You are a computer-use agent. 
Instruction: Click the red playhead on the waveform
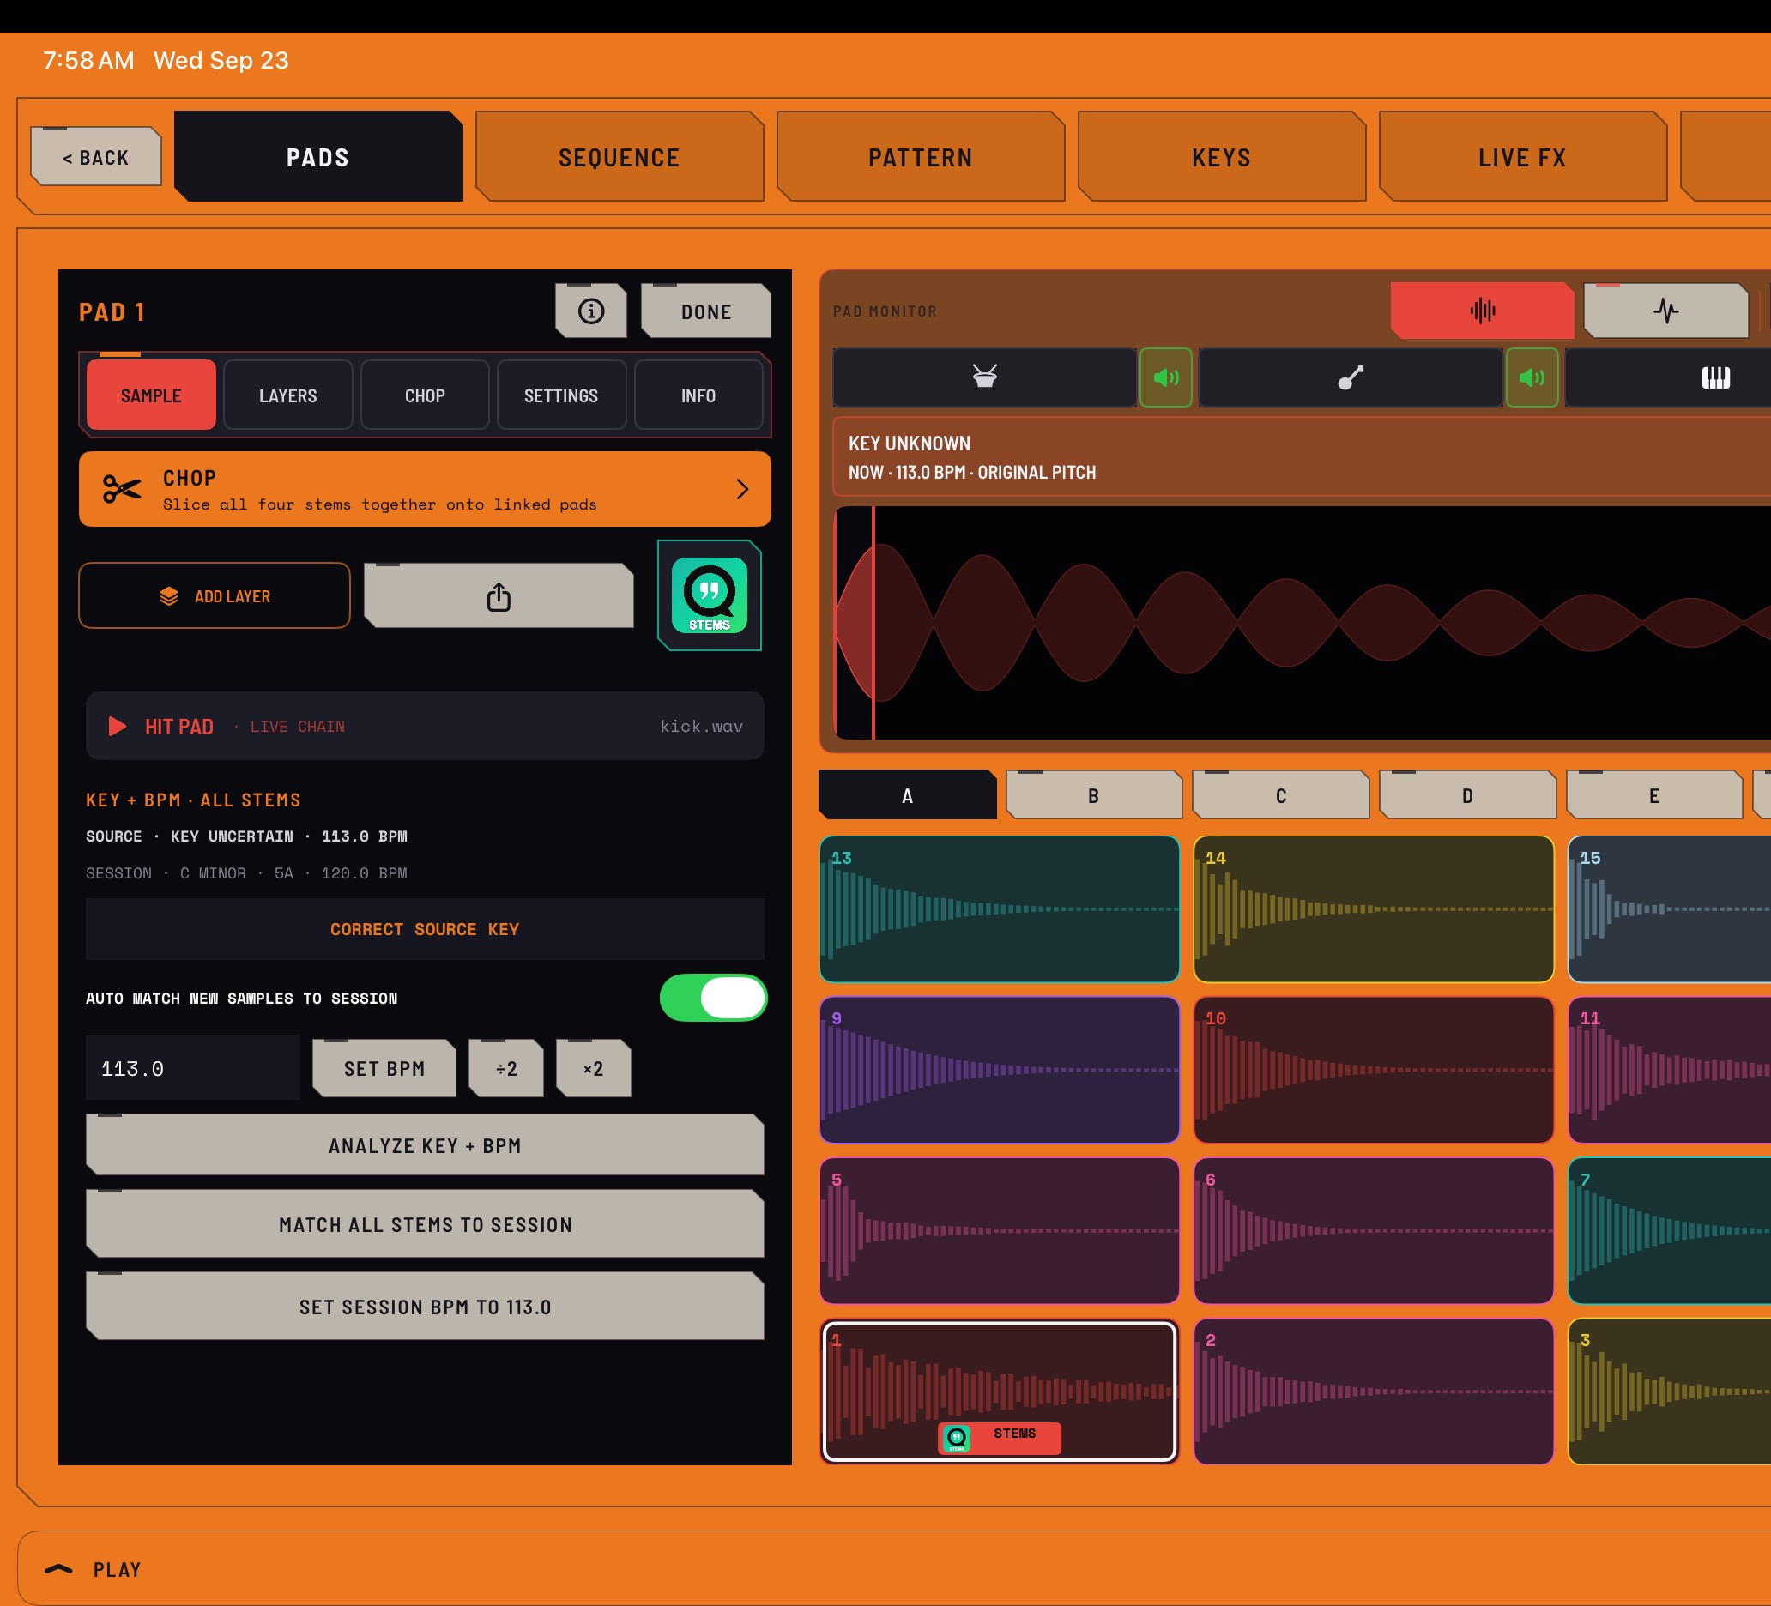pyautogui.click(x=873, y=623)
